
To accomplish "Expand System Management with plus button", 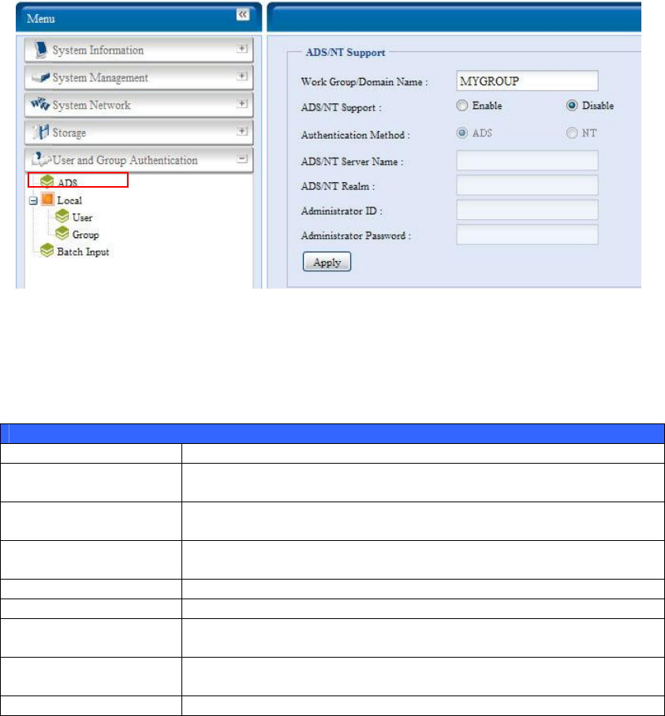I will 242,76.
